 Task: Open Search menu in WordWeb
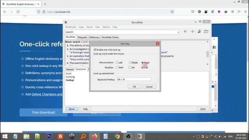[x=89, y=27]
